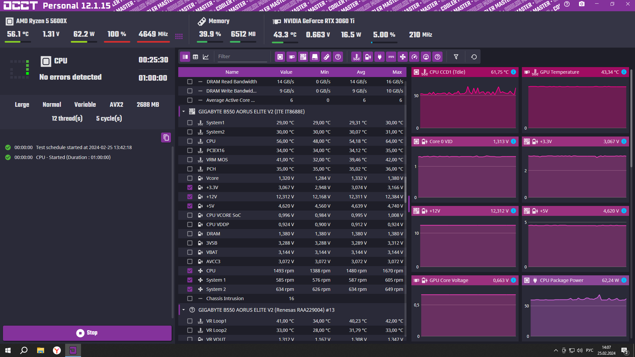Toggle the motherboard sensor source filter
Screen dimensions: 635x357
click(x=303, y=57)
